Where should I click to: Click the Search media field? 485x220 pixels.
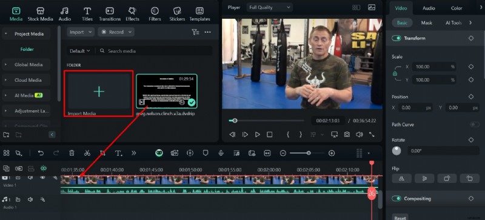point(155,51)
